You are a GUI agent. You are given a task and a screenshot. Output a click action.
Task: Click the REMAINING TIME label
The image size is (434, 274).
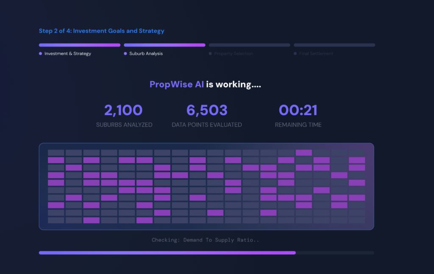298,125
